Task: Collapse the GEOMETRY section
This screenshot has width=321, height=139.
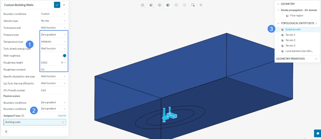Action: coord(278,4)
